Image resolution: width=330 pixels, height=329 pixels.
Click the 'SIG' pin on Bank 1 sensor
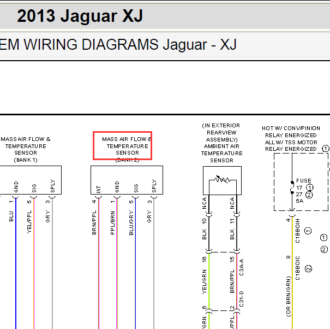34,188
